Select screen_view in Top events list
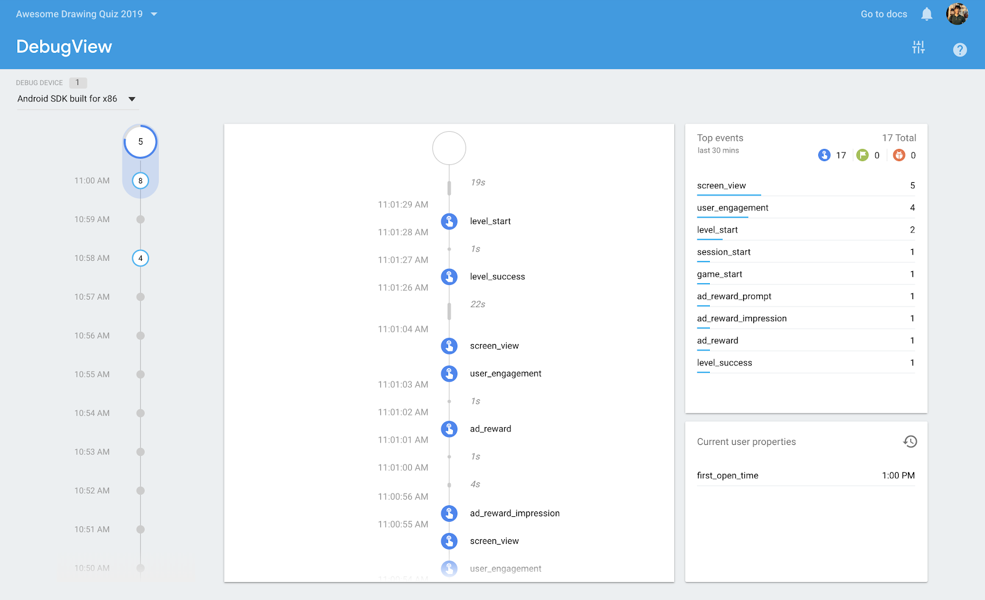 click(x=722, y=186)
